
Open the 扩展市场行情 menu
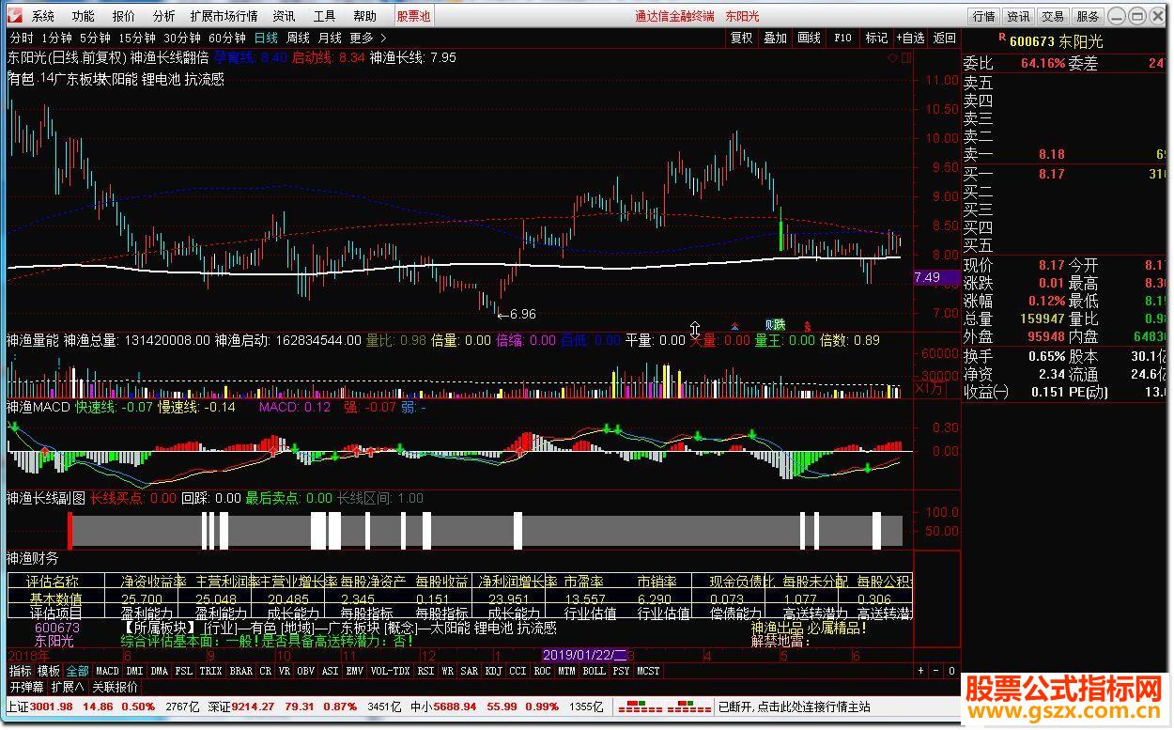pyautogui.click(x=224, y=16)
